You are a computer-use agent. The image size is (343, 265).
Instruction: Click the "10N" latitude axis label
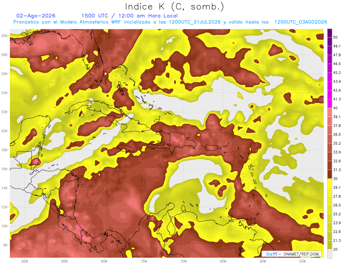click(5, 226)
